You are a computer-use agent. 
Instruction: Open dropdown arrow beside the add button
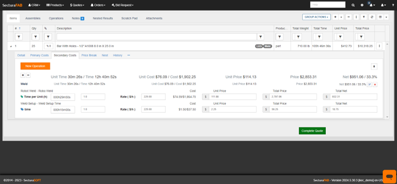(341, 17)
